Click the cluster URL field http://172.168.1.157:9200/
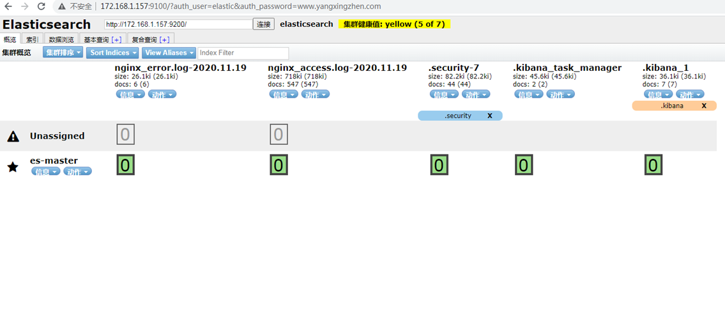The image size is (725, 332). pos(178,24)
